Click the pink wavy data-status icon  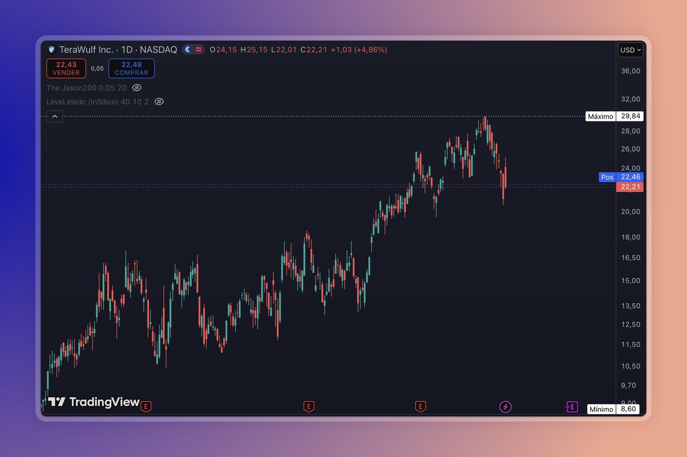(x=199, y=50)
